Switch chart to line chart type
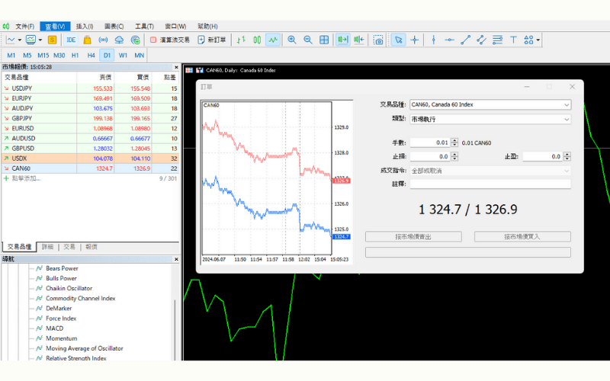610x381 pixels. pos(273,40)
